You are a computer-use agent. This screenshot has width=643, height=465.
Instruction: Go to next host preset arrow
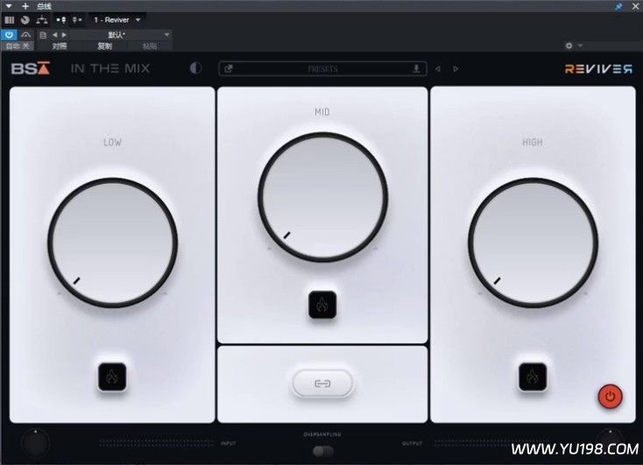(64, 35)
